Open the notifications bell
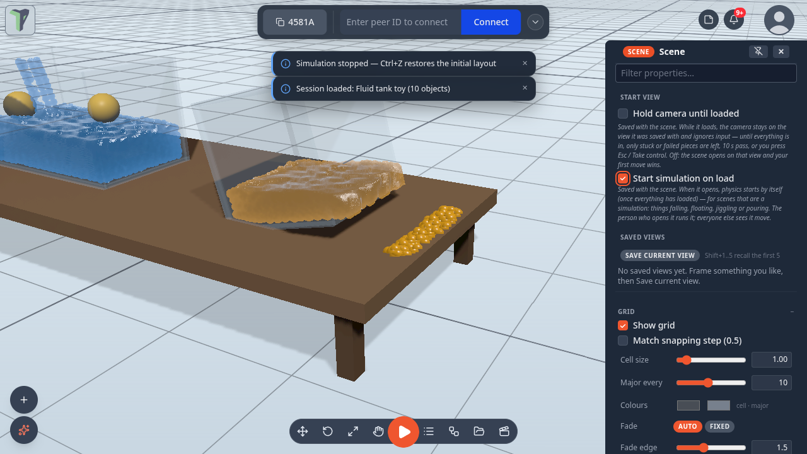807x454 pixels. coord(734,20)
